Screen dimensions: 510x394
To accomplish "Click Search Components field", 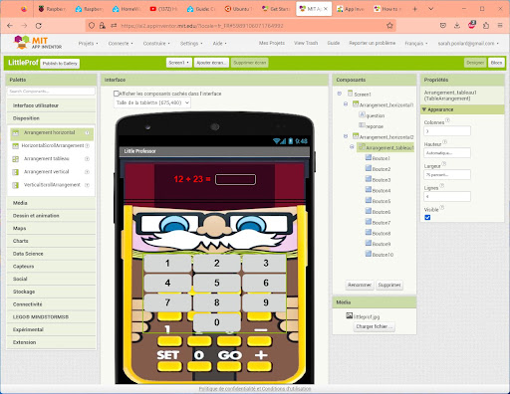I will tap(51, 92).
